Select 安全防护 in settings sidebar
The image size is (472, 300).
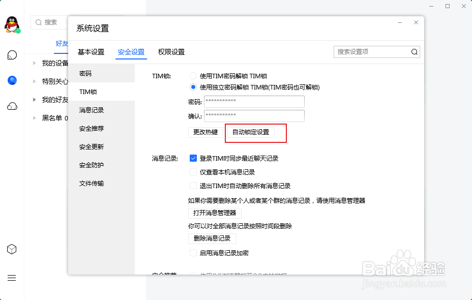click(x=101, y=165)
